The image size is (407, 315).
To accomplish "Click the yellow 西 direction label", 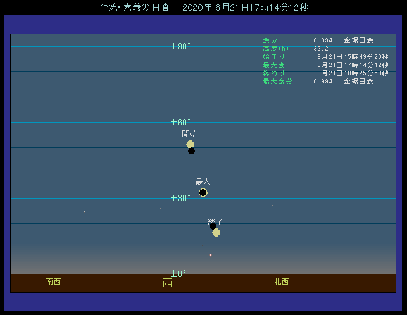I will pos(167,283).
